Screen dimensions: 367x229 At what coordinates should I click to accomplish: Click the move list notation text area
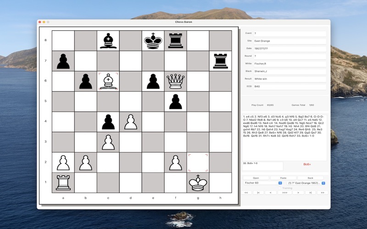coord(284,138)
